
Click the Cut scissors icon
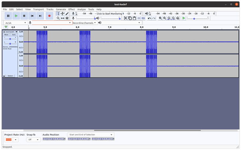pyautogui.click(x=126, y=18)
